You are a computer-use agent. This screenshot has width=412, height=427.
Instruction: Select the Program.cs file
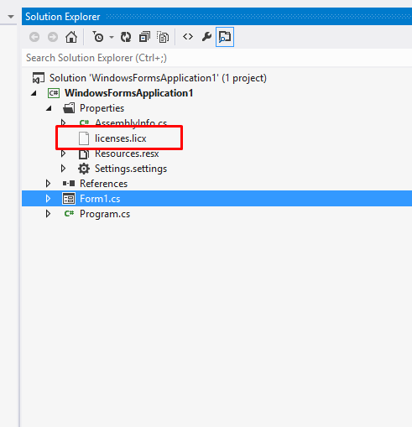(105, 214)
